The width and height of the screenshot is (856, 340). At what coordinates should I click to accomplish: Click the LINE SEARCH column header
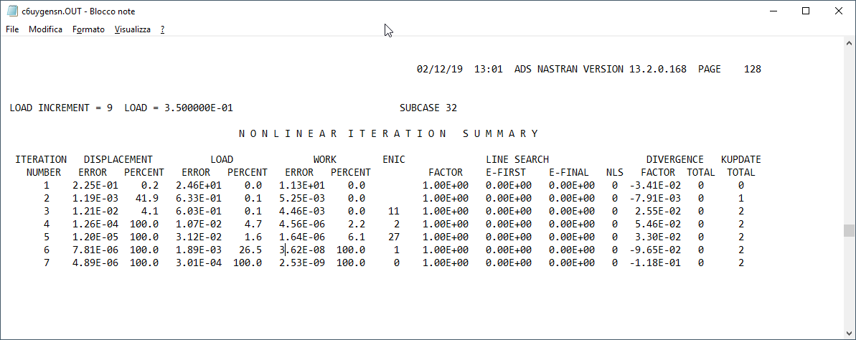pyautogui.click(x=517, y=159)
